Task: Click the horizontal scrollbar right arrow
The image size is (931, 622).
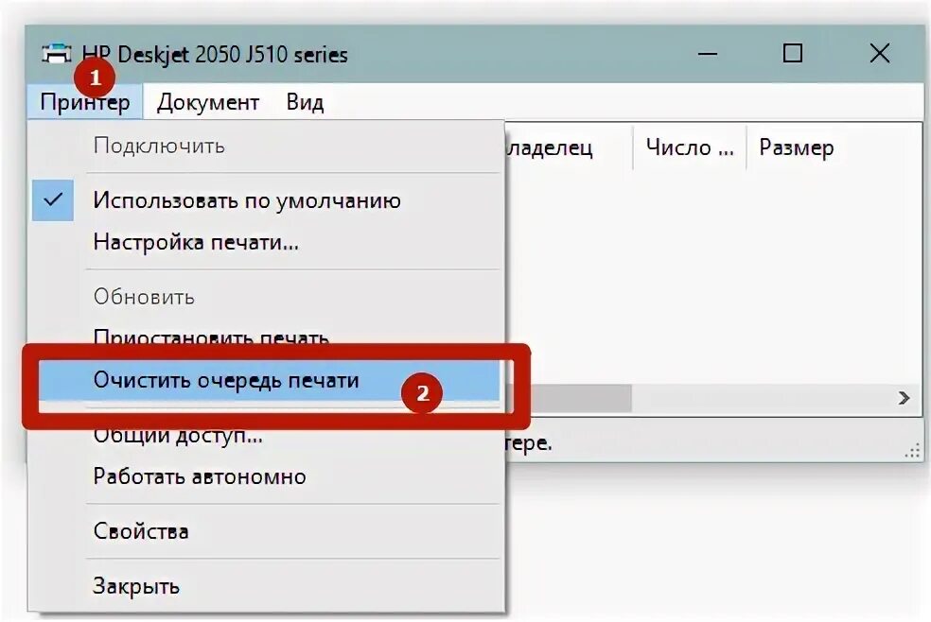Action: coord(904,398)
